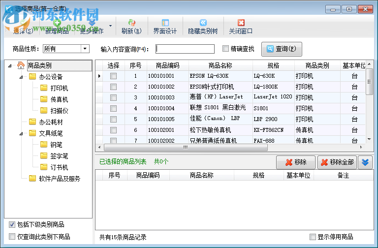Expand the 更多操作 dropdown arrow

(110, 26)
